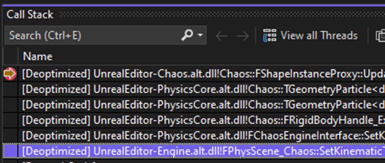Viewport: 385px width, 163px height.
Task: Click the Search Ctrl+E field
Action: (83, 35)
